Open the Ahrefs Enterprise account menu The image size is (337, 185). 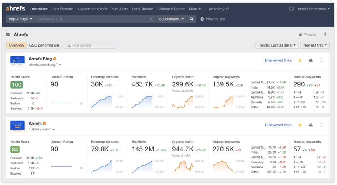pos(313,9)
